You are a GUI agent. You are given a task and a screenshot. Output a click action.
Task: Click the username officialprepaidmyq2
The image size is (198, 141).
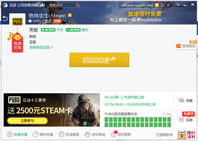coord(137,5)
